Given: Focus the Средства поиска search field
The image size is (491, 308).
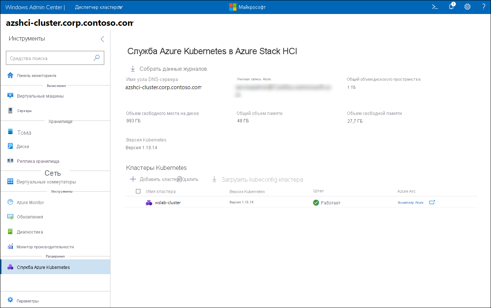Looking at the screenshot, I should (x=55, y=58).
